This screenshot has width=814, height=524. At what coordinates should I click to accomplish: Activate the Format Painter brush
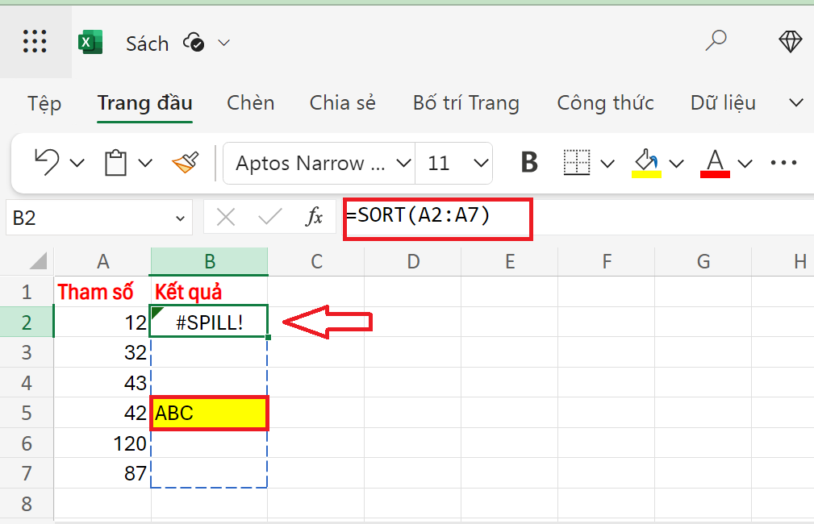[x=186, y=162]
